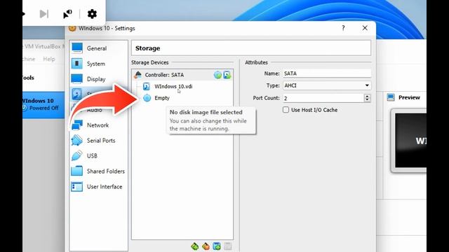The height and width of the screenshot is (252, 449).
Task: Click Tools entry in VirtualBox Manager
Action: (x=28, y=78)
